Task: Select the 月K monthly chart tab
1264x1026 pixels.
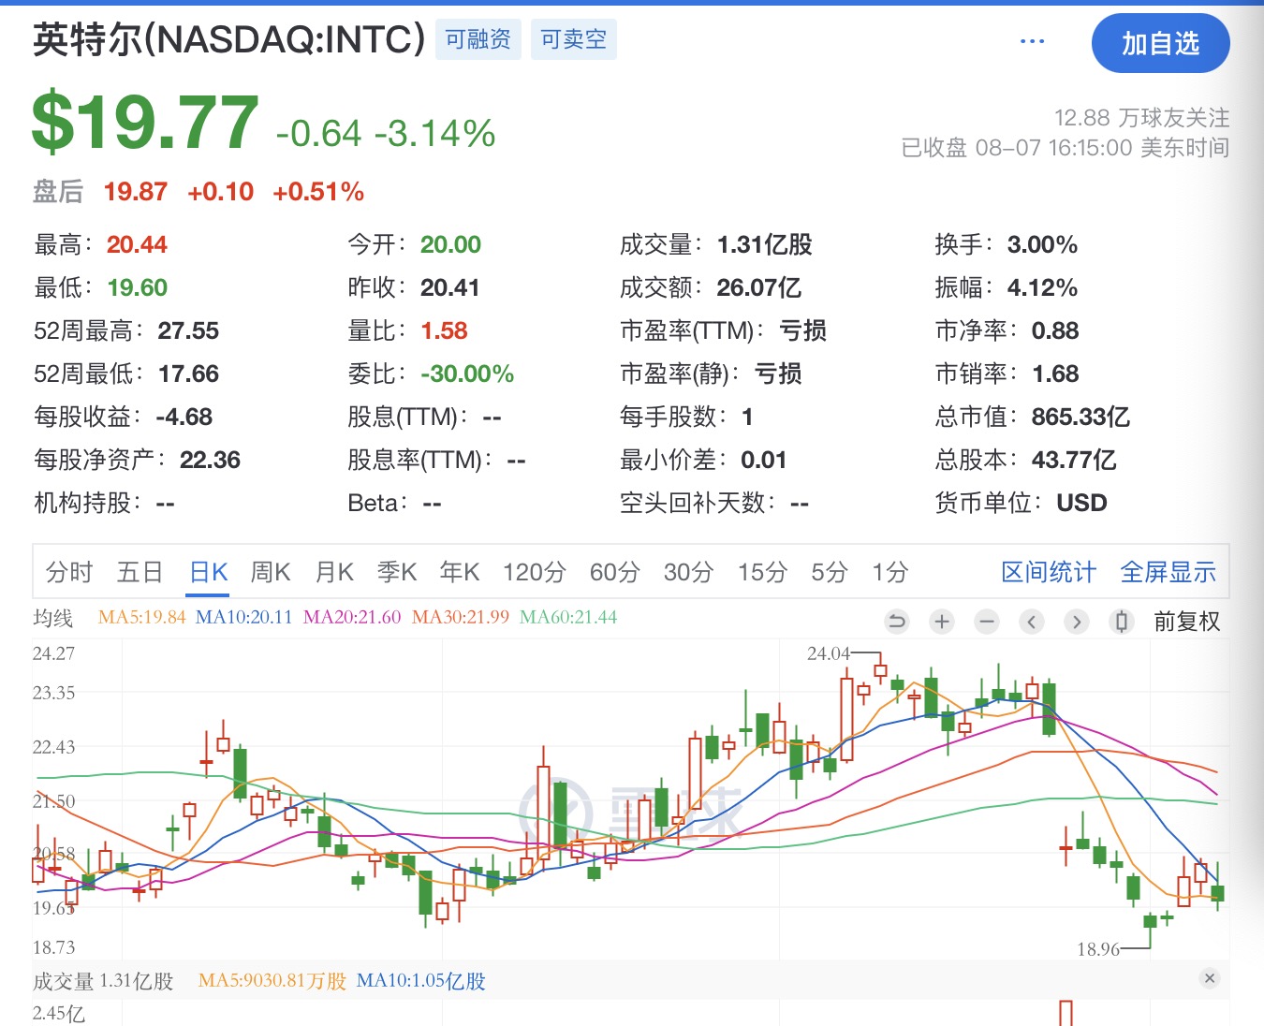Action: click(334, 572)
